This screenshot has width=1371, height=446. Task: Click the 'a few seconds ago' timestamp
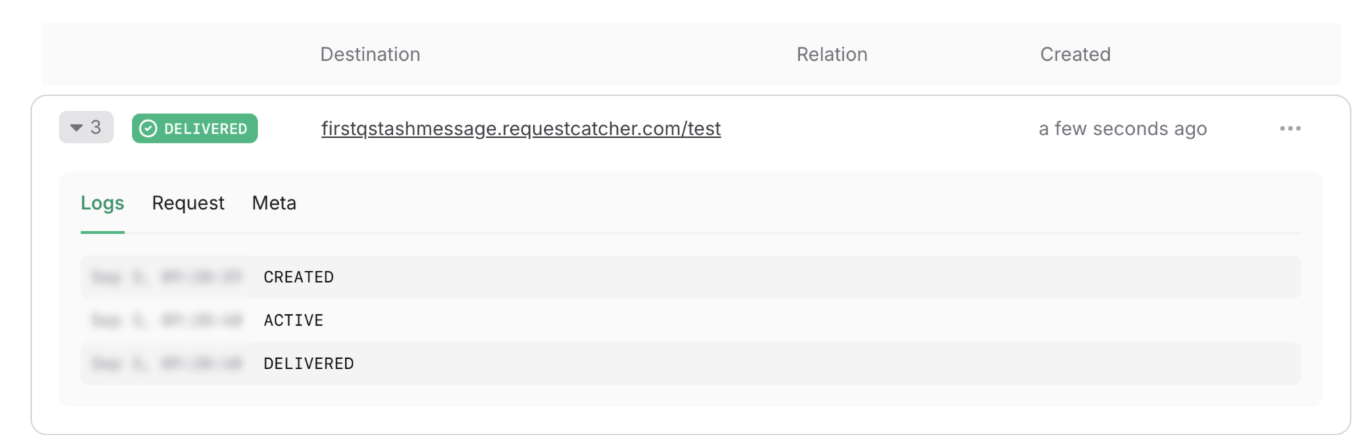1123,128
